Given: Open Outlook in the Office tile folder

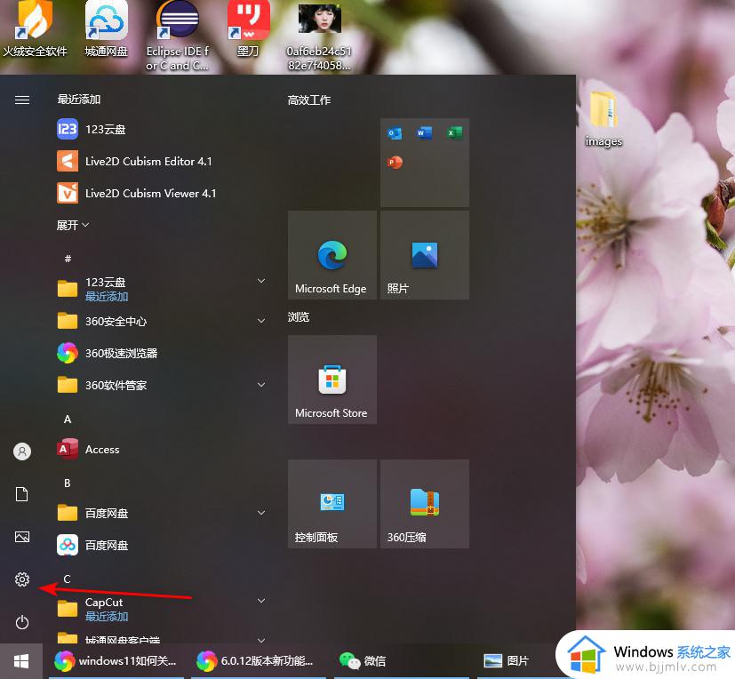Looking at the screenshot, I should [x=395, y=133].
